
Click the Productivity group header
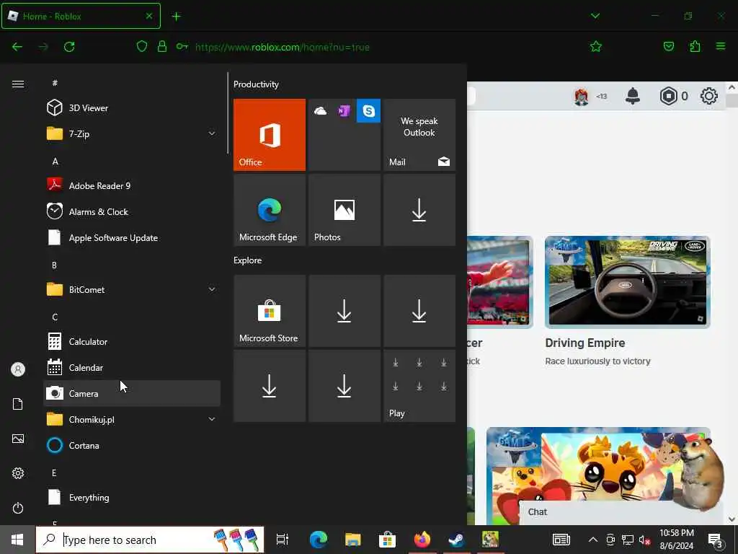[x=256, y=84]
